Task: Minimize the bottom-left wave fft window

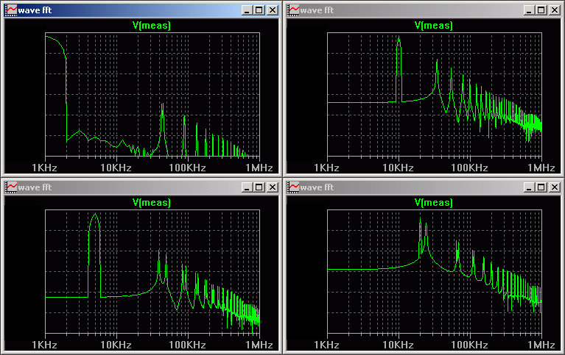Action: (x=247, y=187)
